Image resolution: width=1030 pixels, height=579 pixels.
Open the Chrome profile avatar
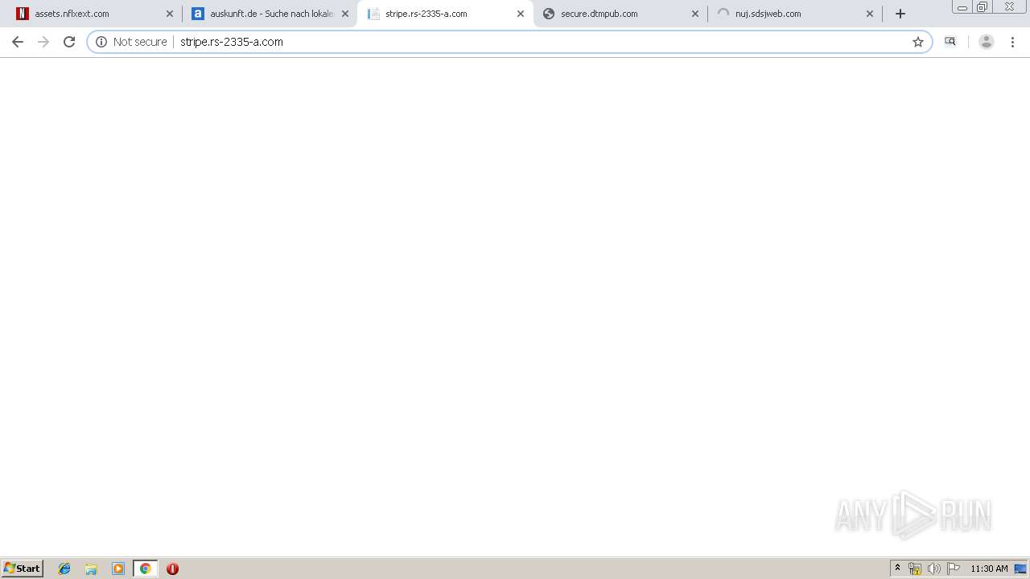tap(987, 42)
